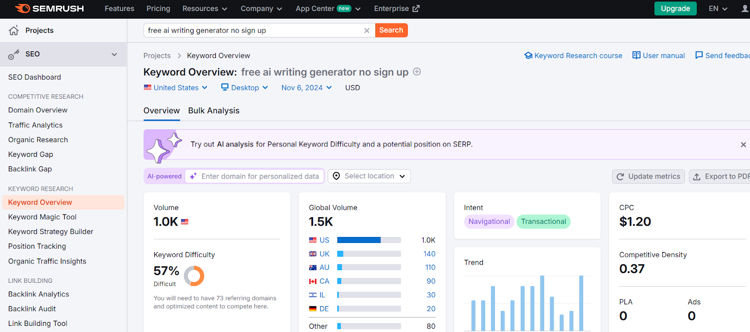This screenshot has width=750, height=332.
Task: Switch to the Bulk Analysis tab
Action: coord(214,111)
